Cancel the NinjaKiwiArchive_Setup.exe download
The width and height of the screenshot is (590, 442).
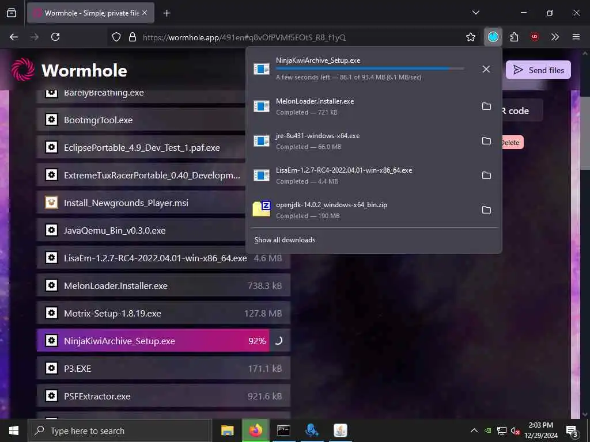[x=486, y=69]
